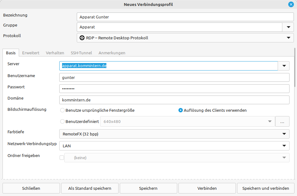Click the Verbinden button

(x=207, y=188)
